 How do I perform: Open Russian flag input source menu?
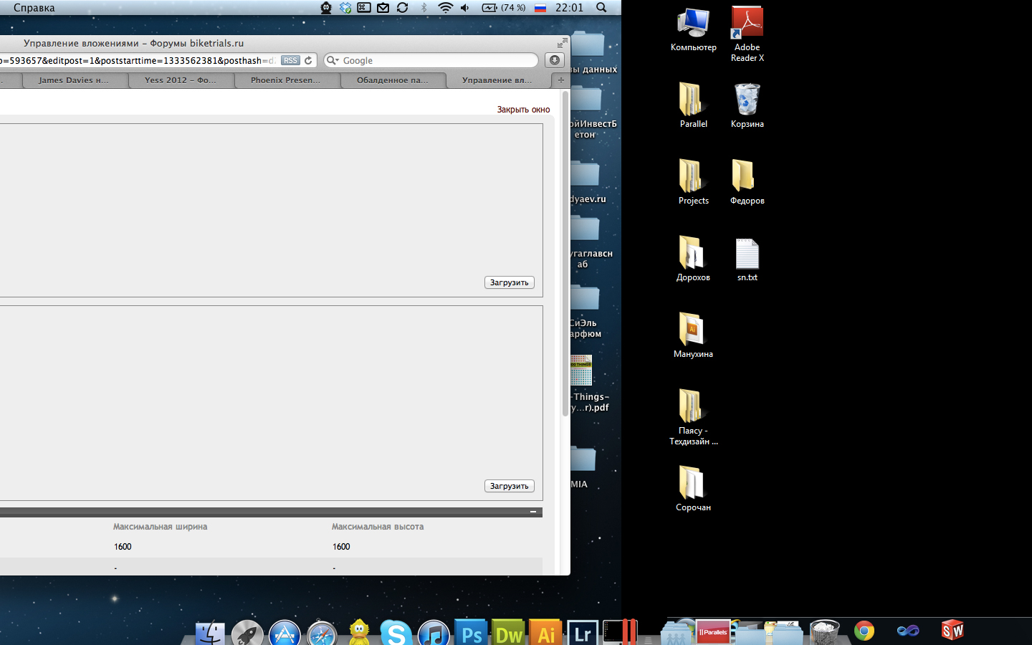click(540, 8)
